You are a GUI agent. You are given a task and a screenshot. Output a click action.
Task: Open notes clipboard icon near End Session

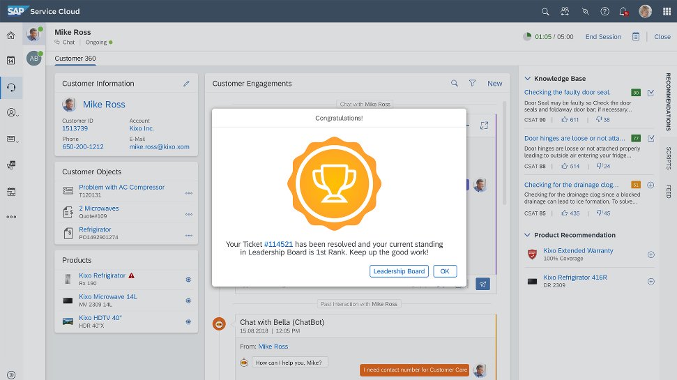point(636,37)
